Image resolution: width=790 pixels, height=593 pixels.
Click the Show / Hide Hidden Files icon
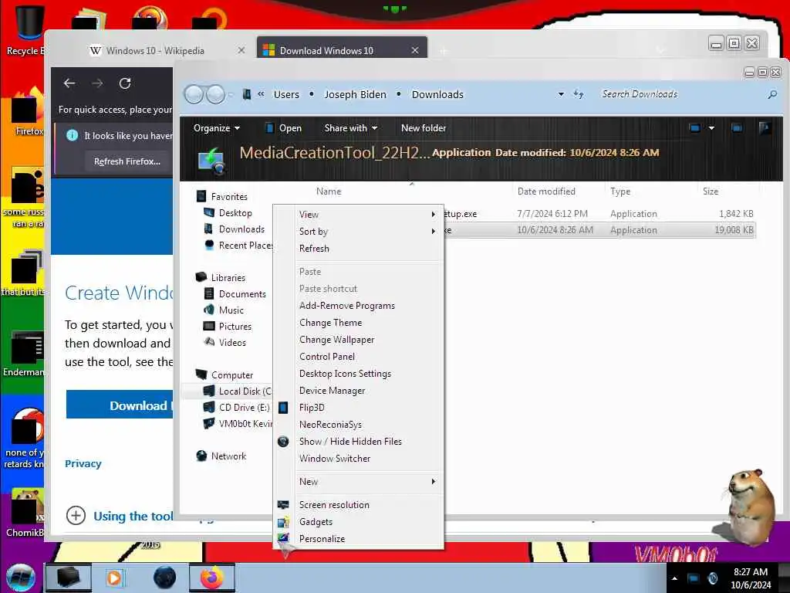[x=283, y=441]
